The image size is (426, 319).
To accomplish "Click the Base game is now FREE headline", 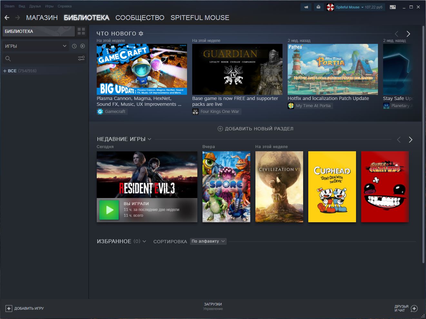I will click(235, 101).
